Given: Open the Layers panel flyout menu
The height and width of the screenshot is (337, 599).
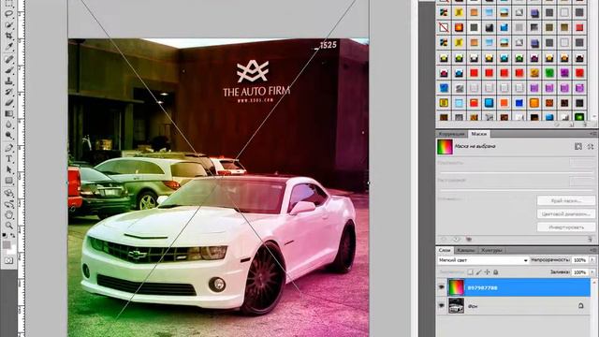Looking at the screenshot, I should click(x=592, y=250).
